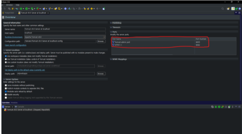Click the yellow Search magnifier icon

pos(59,9)
